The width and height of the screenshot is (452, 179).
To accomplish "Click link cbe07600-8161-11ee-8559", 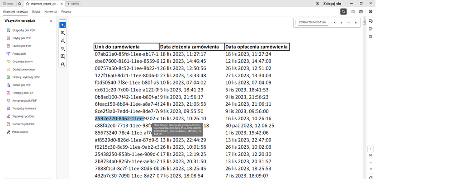I will (x=127, y=61).
